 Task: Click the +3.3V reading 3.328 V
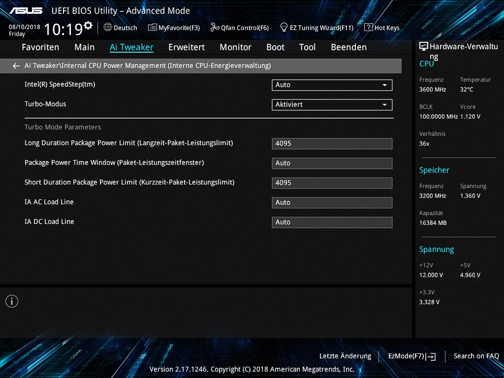pos(429,302)
